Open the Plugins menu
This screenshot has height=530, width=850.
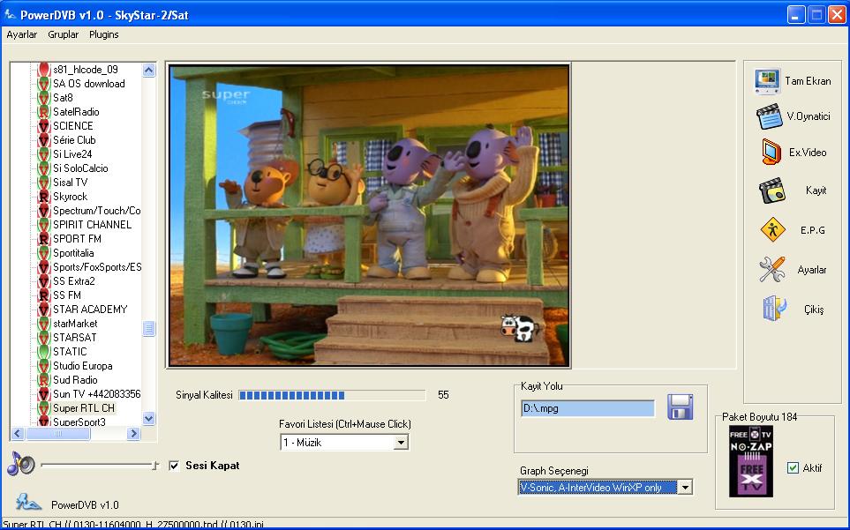(x=103, y=34)
